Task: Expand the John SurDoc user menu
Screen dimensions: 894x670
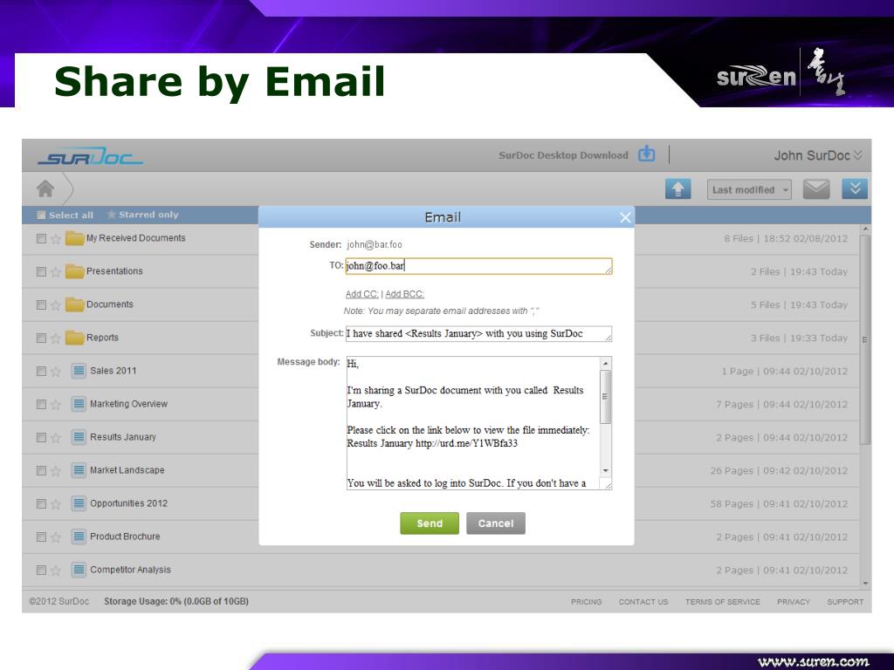Action: point(817,155)
